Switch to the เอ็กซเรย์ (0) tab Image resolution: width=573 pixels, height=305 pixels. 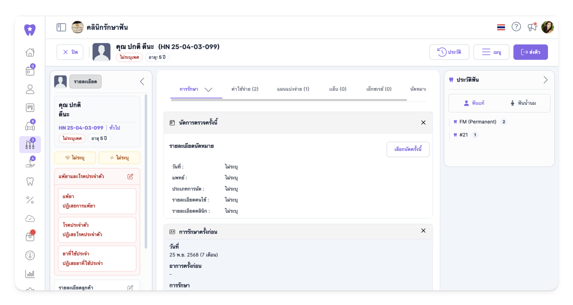click(379, 89)
